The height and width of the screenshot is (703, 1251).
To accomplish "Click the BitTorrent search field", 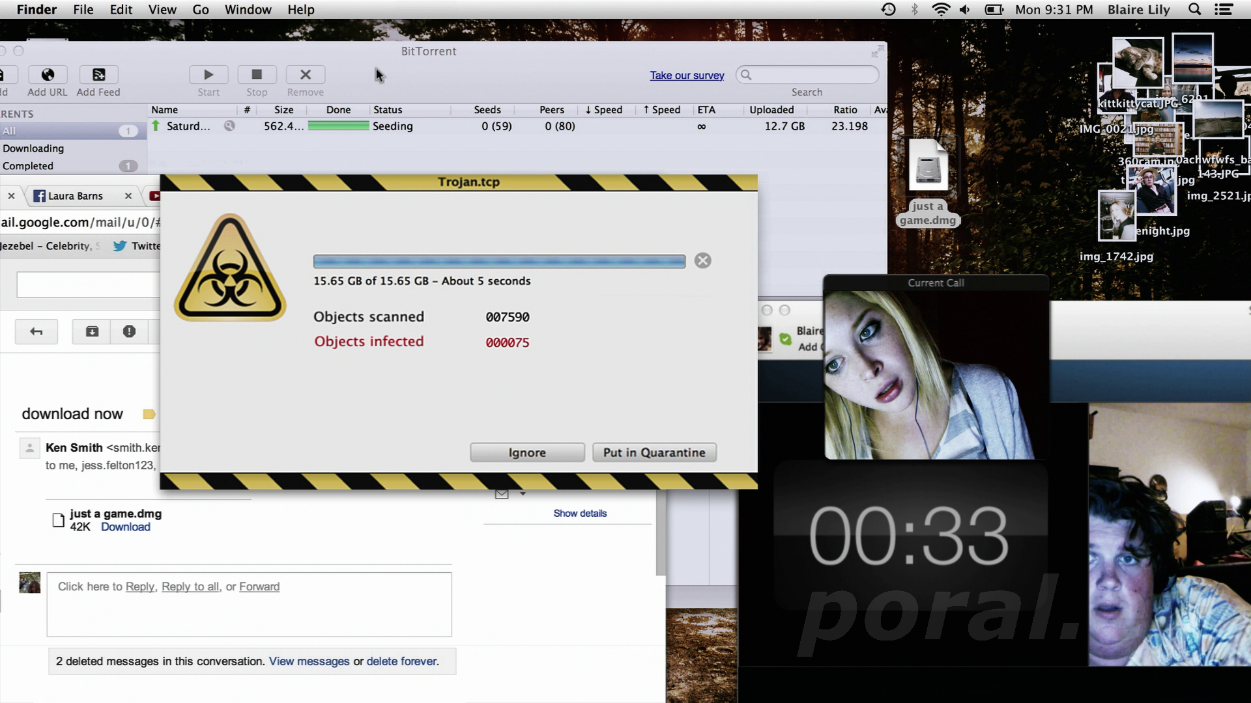I will click(x=807, y=75).
